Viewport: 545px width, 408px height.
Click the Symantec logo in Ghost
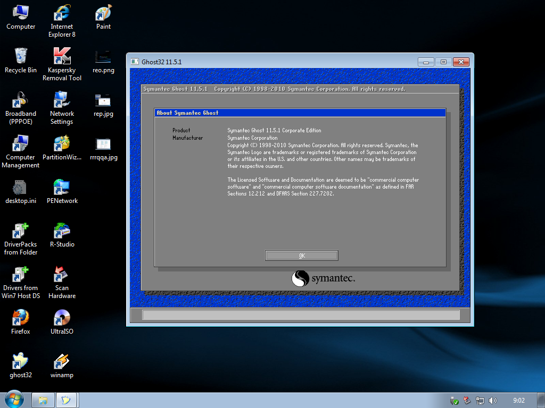point(323,278)
